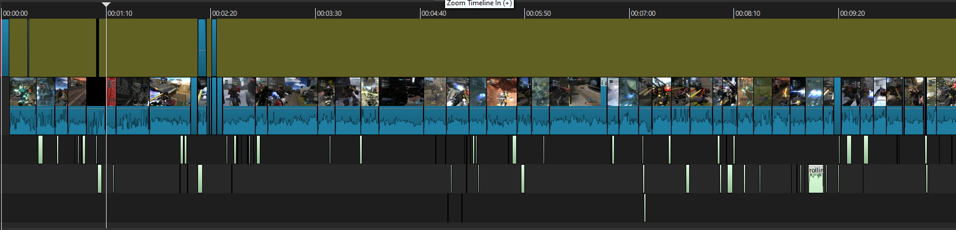This screenshot has width=956, height=230.
Task: Click the 00:09:20 time ruler label
Action: [x=852, y=13]
